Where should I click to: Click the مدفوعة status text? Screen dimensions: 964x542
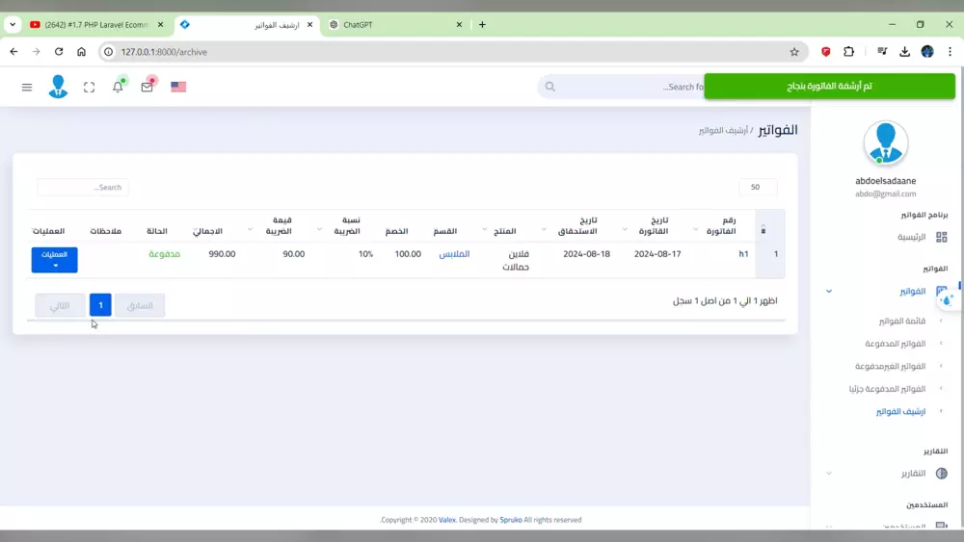pos(164,254)
